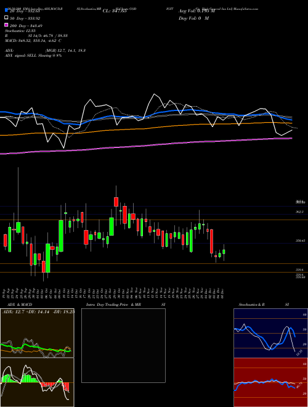This screenshot has width=308, height=407.
Task: Click the white 50 Day legend swatch
Action: click(6, 18)
